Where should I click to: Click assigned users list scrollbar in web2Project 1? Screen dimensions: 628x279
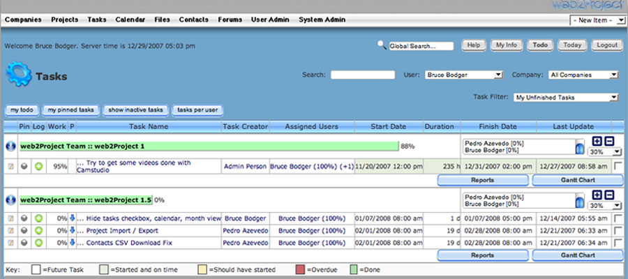(579, 146)
